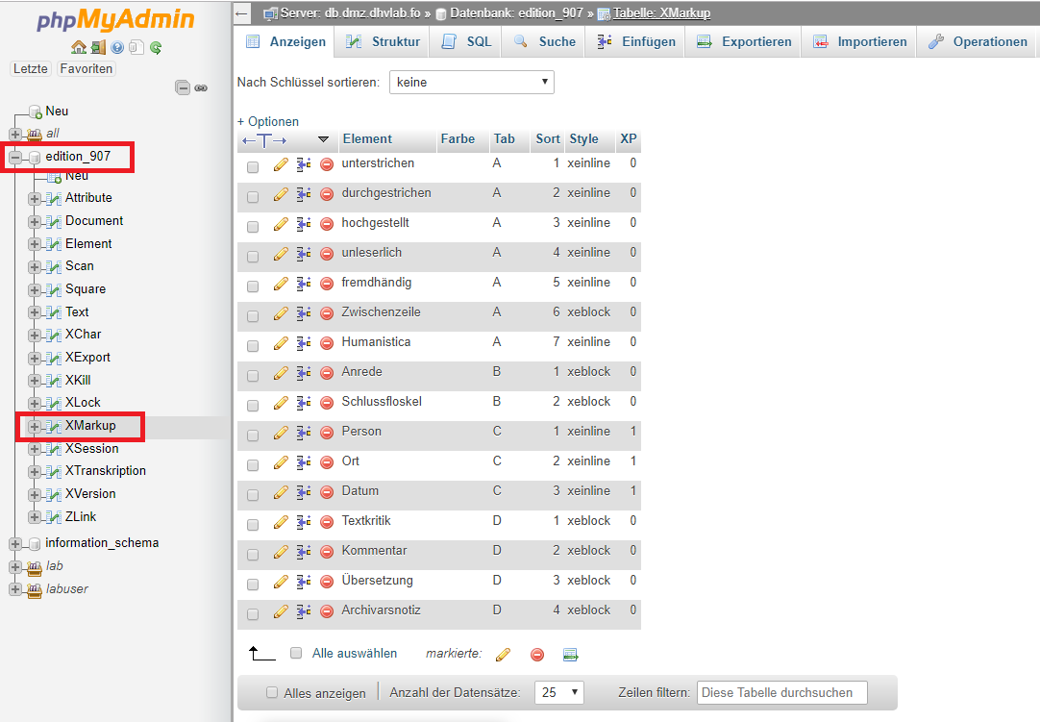The image size is (1040, 722).
Task: Switch to the Struktur tab
Action: click(x=383, y=42)
